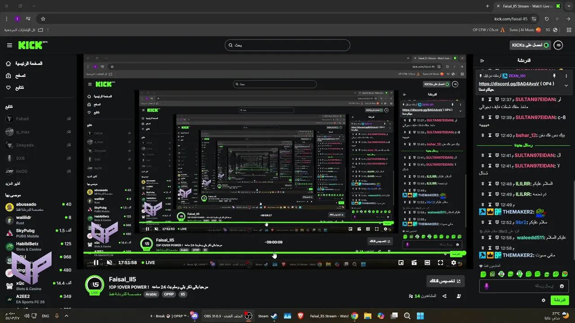Open the pinned Discord invite link
Image resolution: width=575 pixels, height=323 pixels.
coord(510,84)
